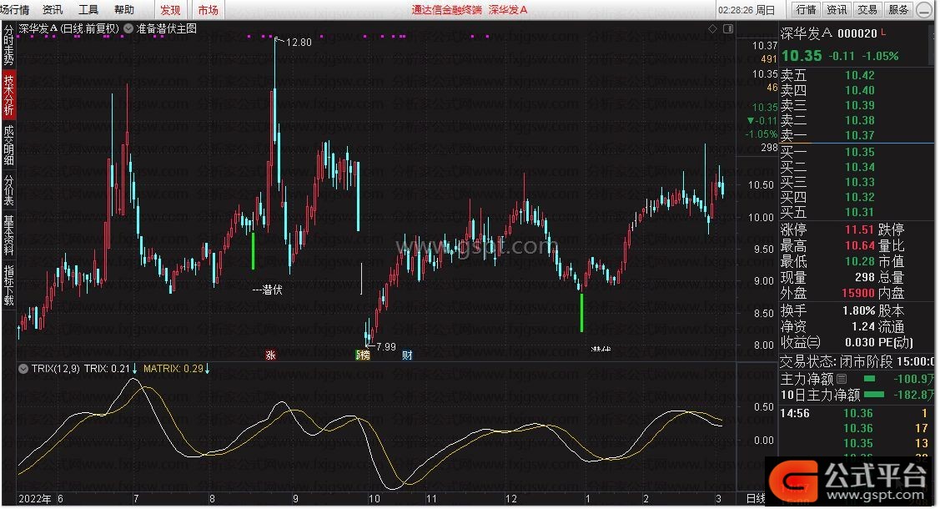Click the 10日主力净额 green bar
The width and height of the screenshot is (940, 509).
click(873, 395)
